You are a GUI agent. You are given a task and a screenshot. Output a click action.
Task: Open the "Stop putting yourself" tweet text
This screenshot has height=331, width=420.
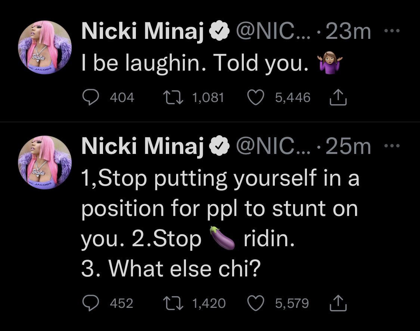point(220,209)
